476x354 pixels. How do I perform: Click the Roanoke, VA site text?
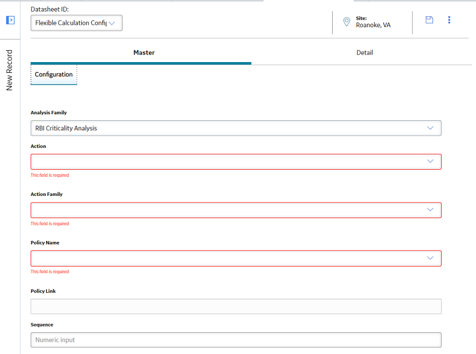[373, 25]
